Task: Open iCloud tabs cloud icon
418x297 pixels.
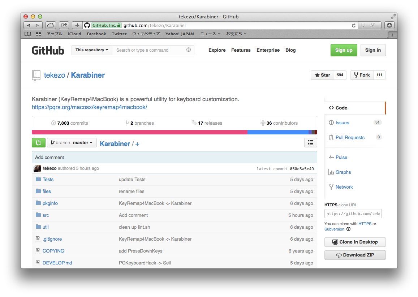Action: coord(51,25)
